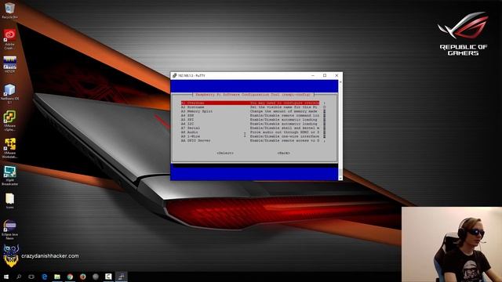Viewport: 502px width, 282px height.
Task: Open Firefox from the taskbar
Action: pyautogui.click(x=83, y=277)
